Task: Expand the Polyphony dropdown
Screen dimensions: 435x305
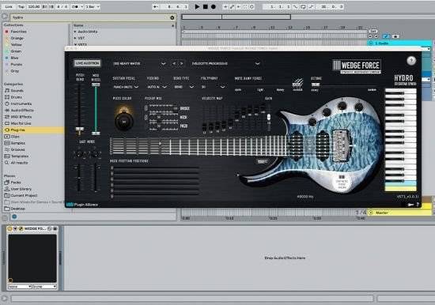Action: pyautogui.click(x=213, y=87)
